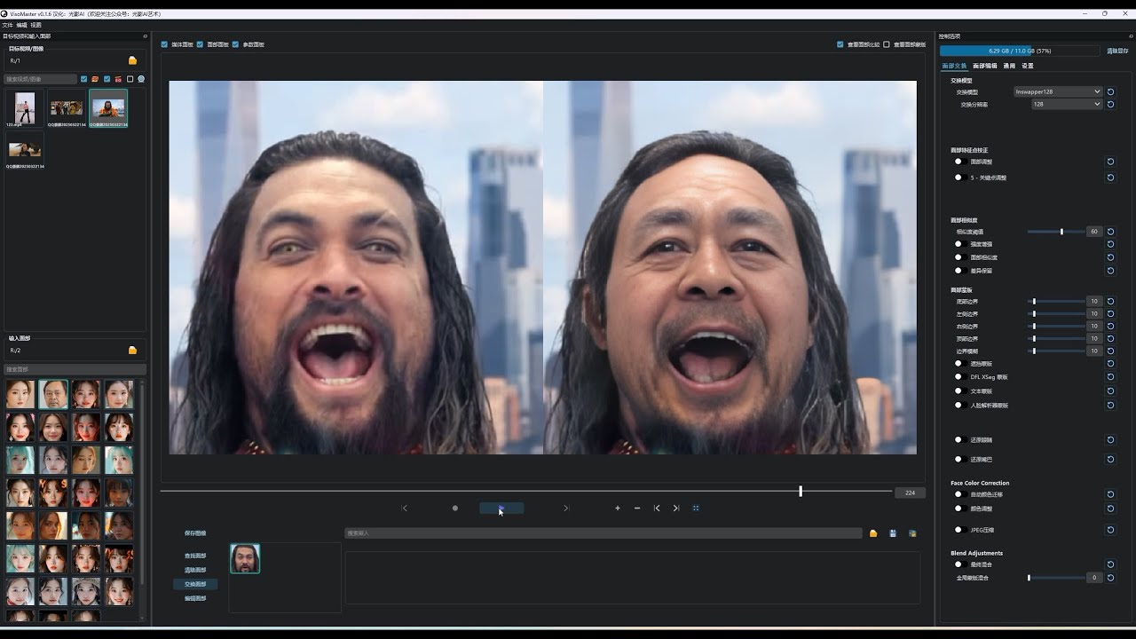
Task: Open input faces folder icon beside R:/2
Action: pyautogui.click(x=133, y=351)
